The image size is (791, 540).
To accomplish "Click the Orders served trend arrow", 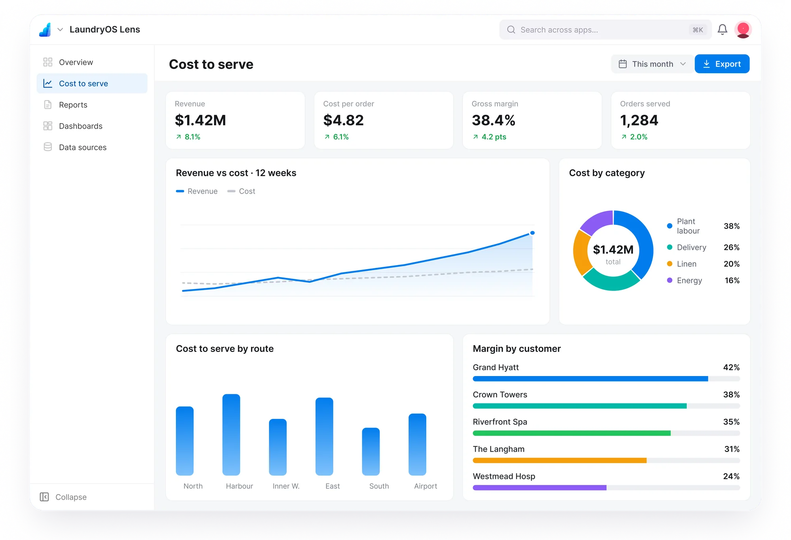I will [624, 137].
